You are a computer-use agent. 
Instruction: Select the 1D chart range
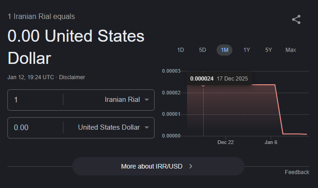(x=181, y=50)
